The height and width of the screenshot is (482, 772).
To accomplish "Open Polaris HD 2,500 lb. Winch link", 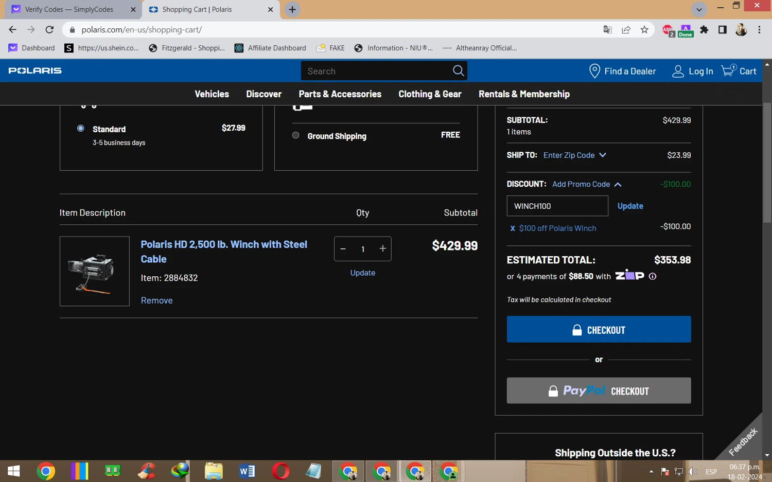I will (x=224, y=252).
